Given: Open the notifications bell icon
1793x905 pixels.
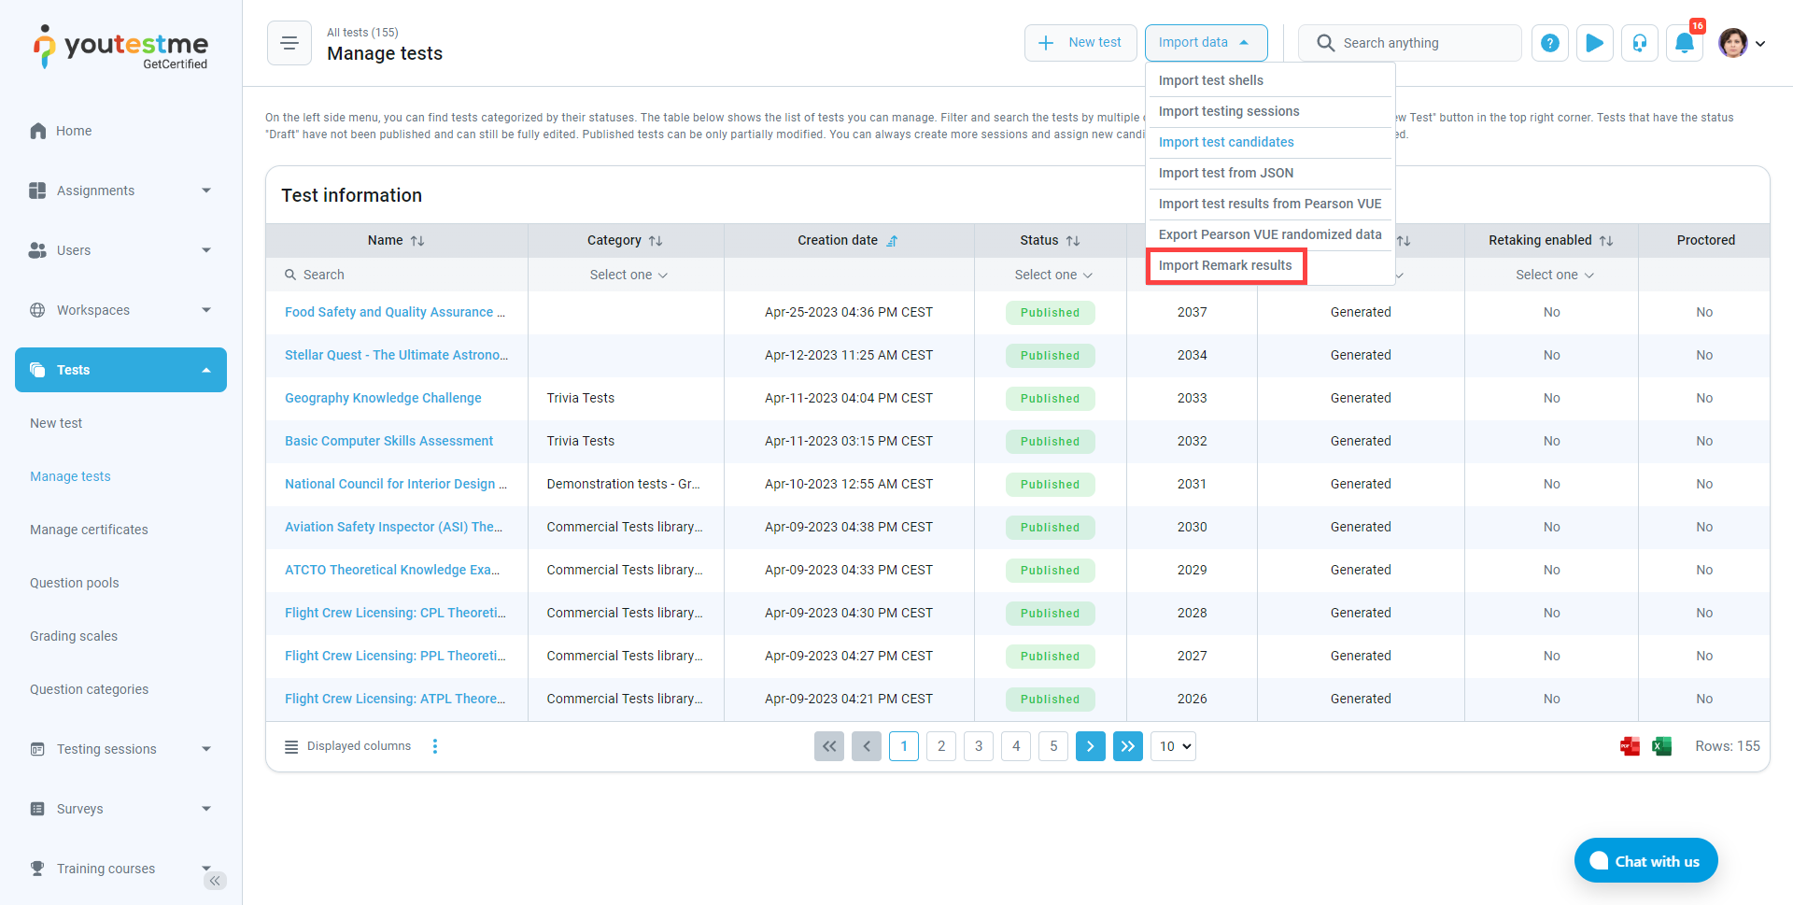Looking at the screenshot, I should (x=1684, y=43).
